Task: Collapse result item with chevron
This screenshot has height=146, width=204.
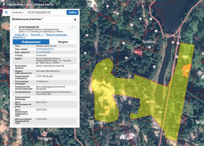Action: [x=76, y=27]
